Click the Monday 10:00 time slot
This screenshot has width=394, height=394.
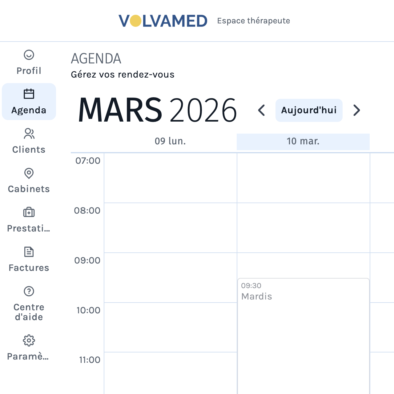tap(171, 327)
